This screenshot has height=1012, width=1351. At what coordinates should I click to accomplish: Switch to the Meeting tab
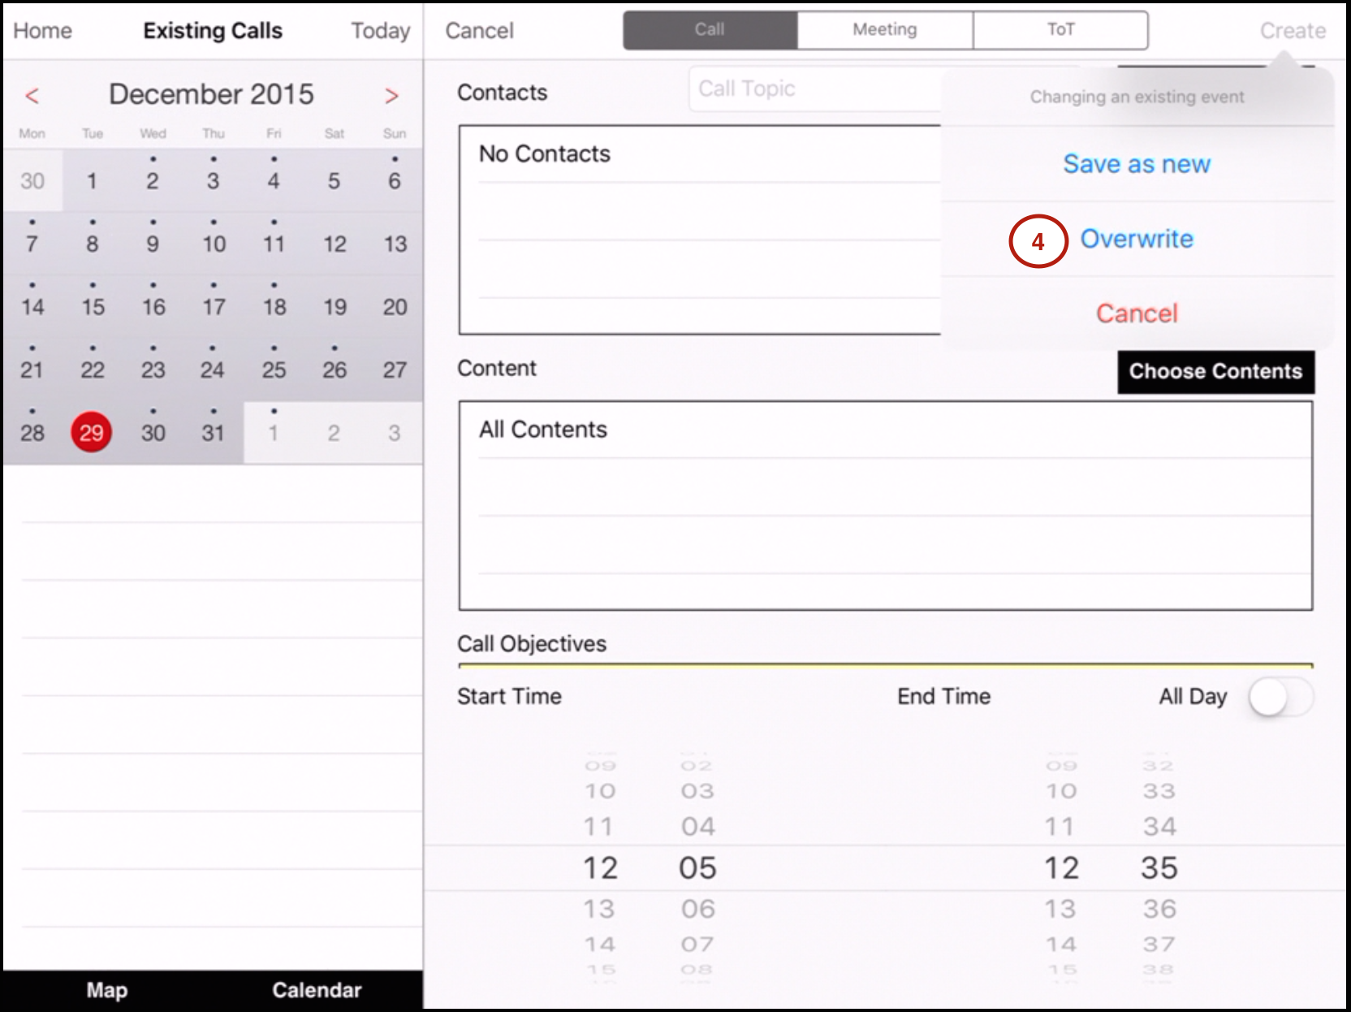(x=884, y=30)
